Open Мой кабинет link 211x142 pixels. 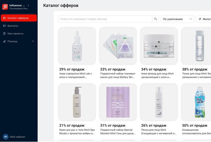point(18,137)
